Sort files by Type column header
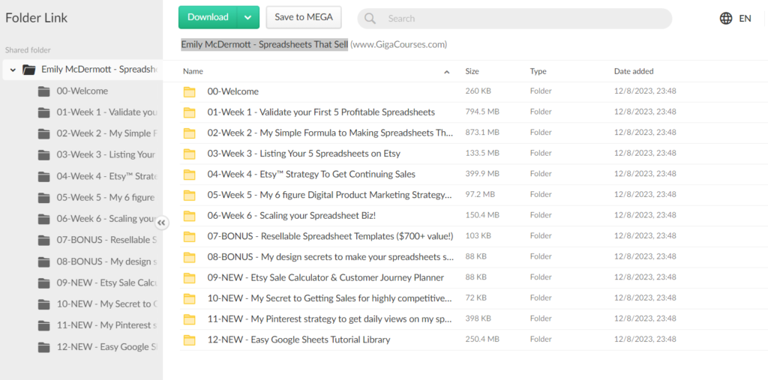 [538, 72]
